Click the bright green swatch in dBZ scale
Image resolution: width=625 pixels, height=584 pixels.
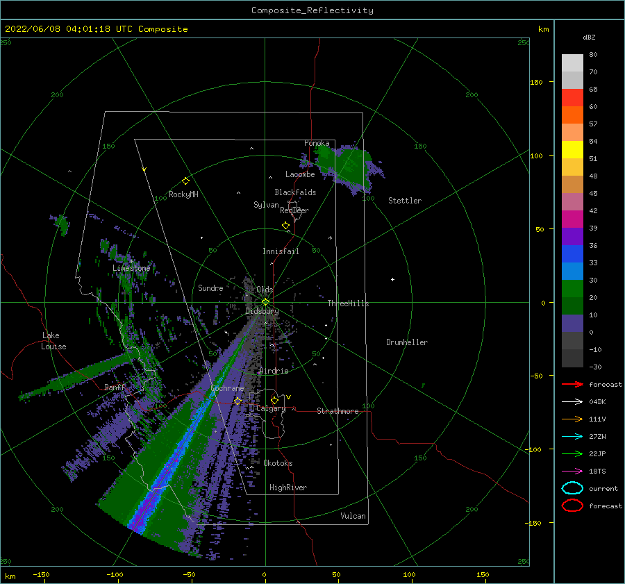pyautogui.click(x=572, y=288)
